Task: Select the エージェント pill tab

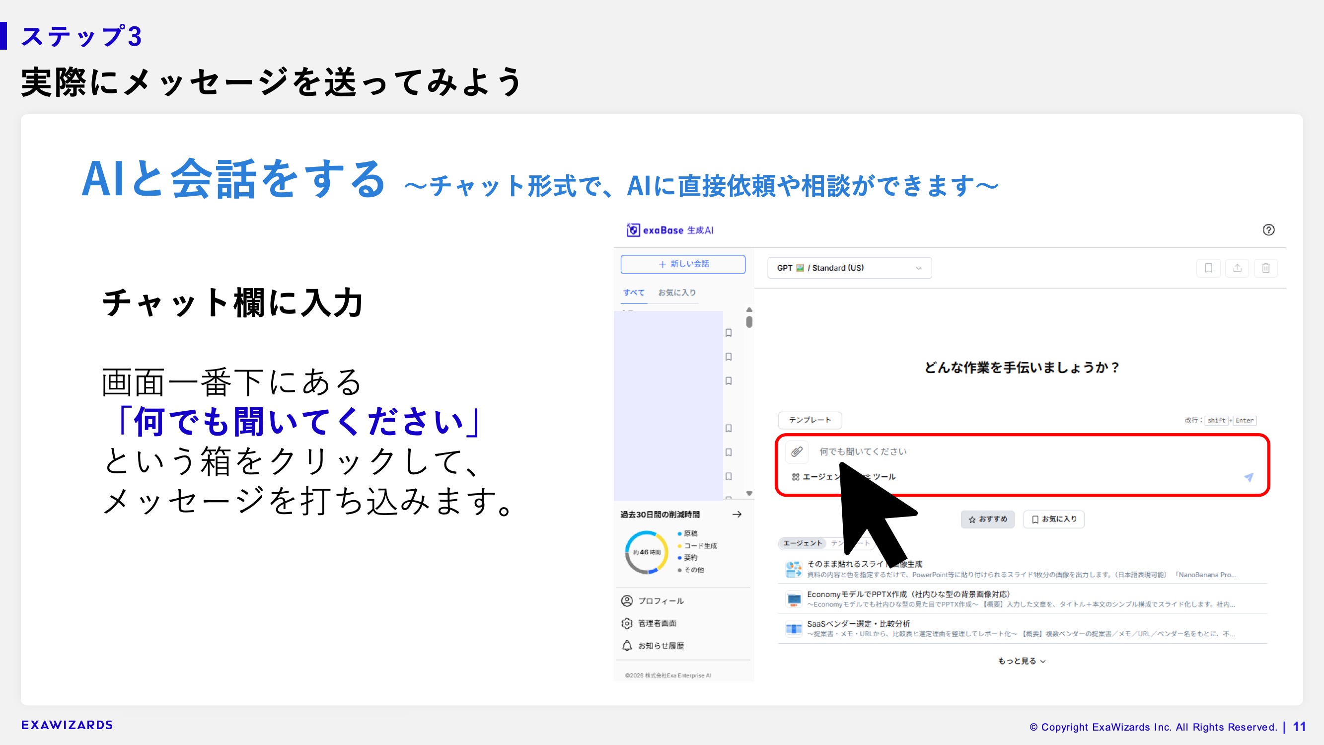Action: coord(803,543)
